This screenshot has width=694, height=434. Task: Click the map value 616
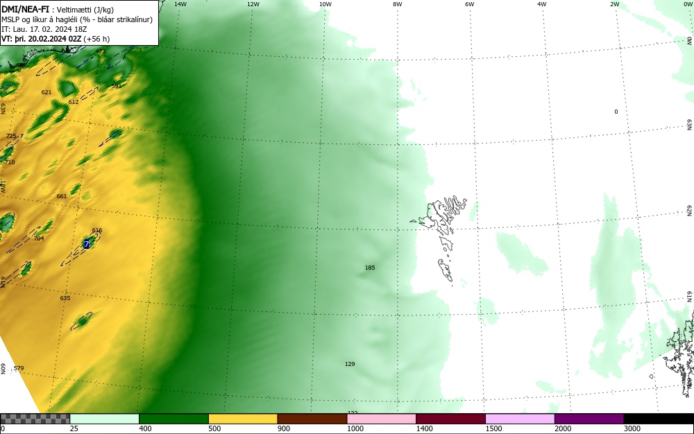[x=97, y=230]
